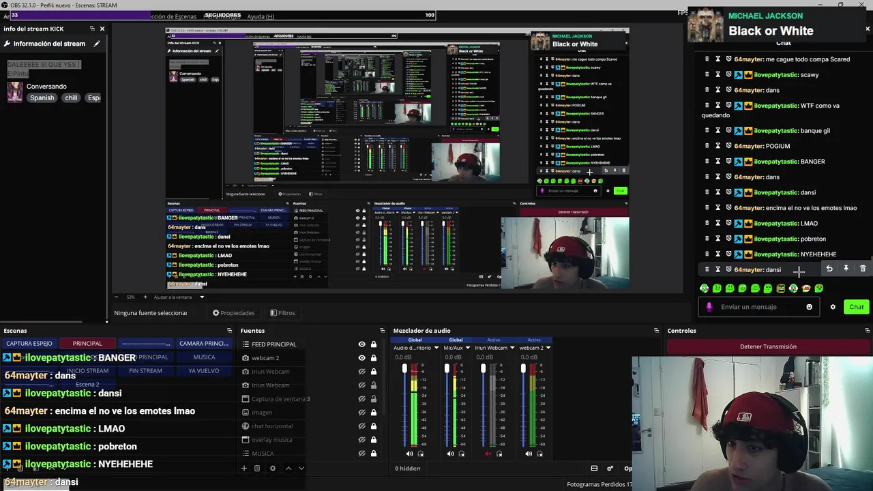Click the first green emote below chat
This screenshot has height=491, width=873.
tap(705, 288)
